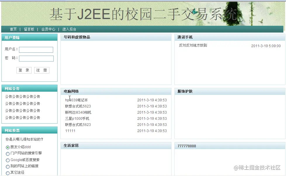Click the 密码 password field
This screenshot has width=286, height=176.
pos(36,58)
